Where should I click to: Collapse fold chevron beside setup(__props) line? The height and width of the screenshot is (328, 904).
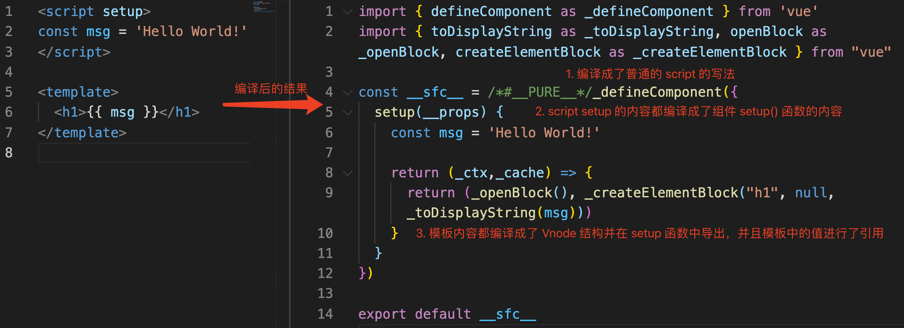(347, 112)
